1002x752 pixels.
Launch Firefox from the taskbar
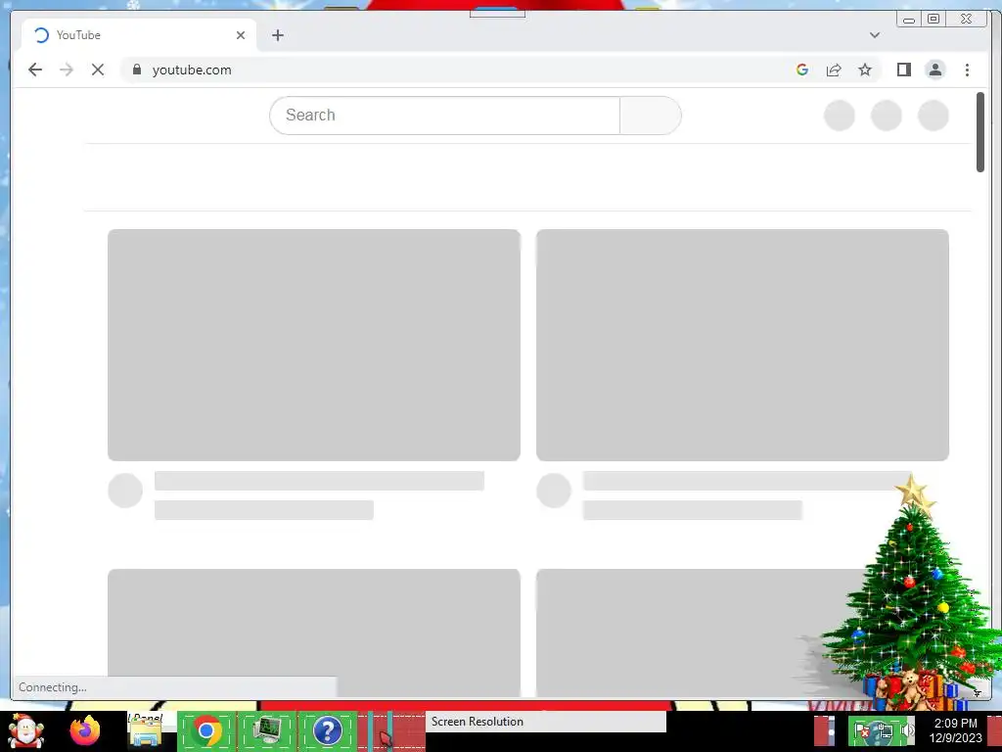pyautogui.click(x=85, y=730)
